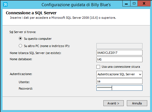The width and height of the screenshot is (152, 112).
Task: Cancel the wizard with Annulla
Action: [137, 103]
